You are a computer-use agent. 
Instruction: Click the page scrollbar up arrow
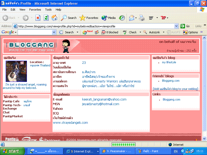(204, 38)
